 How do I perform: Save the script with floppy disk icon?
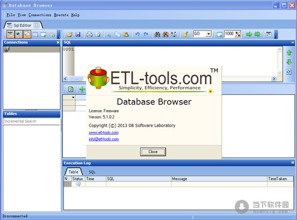pos(78,34)
